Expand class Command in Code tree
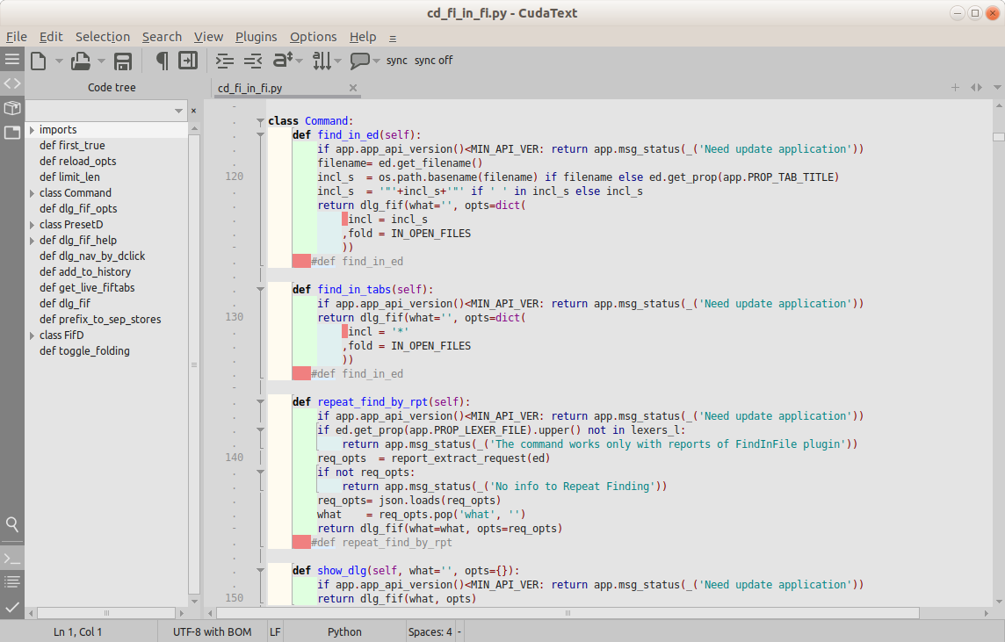This screenshot has height=642, width=1005. coord(32,193)
